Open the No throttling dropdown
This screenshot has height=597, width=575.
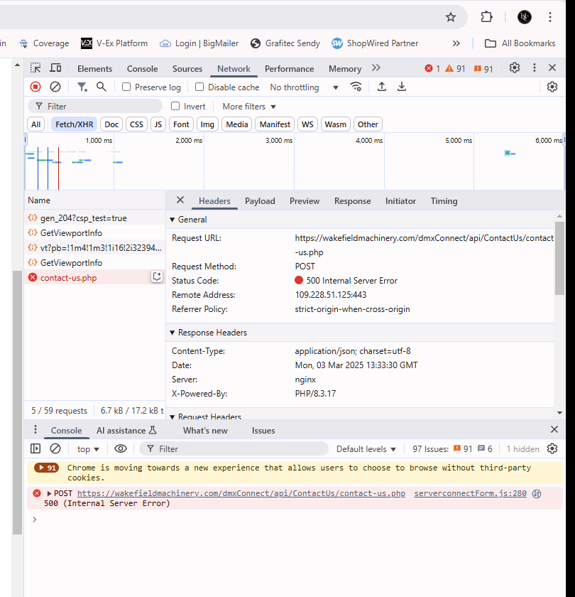point(304,87)
